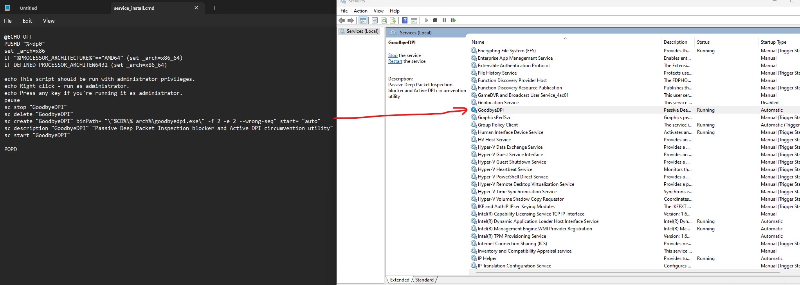Image resolution: width=800 pixels, height=285 pixels.
Task: Open Help using the blue question-mark icon
Action: [405, 20]
